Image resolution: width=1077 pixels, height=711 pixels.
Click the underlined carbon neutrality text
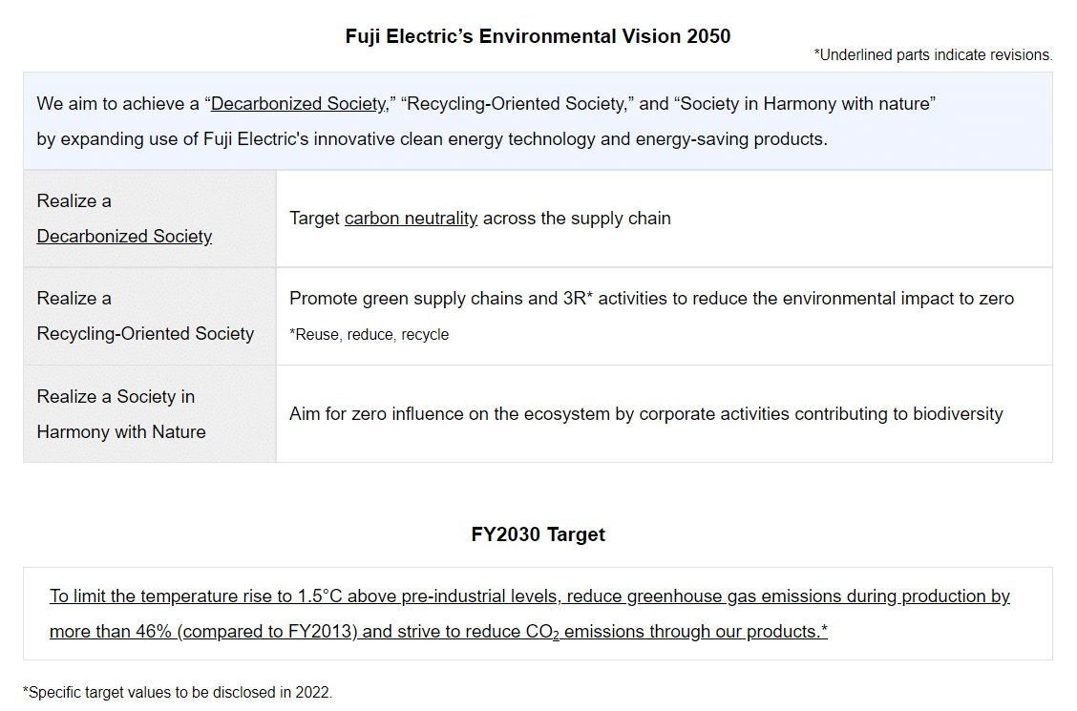[x=411, y=219]
